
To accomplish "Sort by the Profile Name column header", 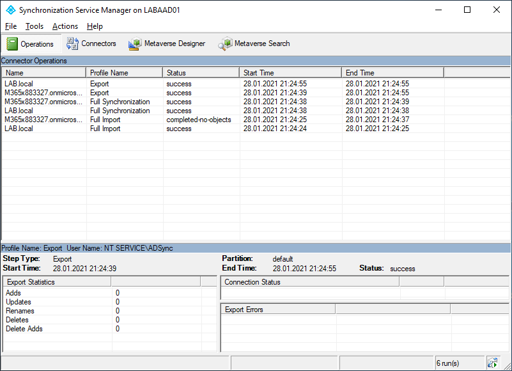I will [124, 73].
